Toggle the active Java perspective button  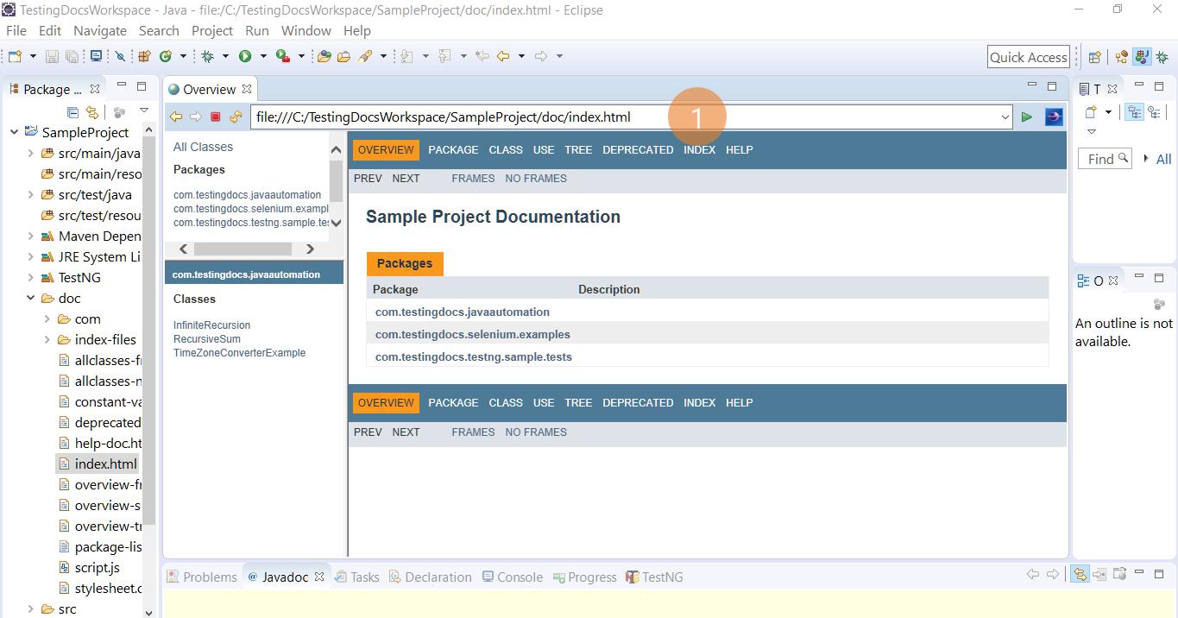pos(1142,57)
